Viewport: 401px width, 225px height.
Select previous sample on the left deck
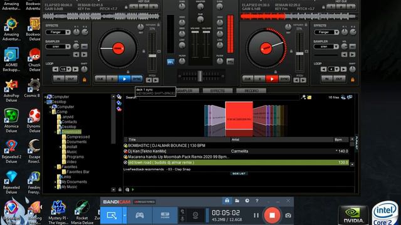(x=76, y=54)
